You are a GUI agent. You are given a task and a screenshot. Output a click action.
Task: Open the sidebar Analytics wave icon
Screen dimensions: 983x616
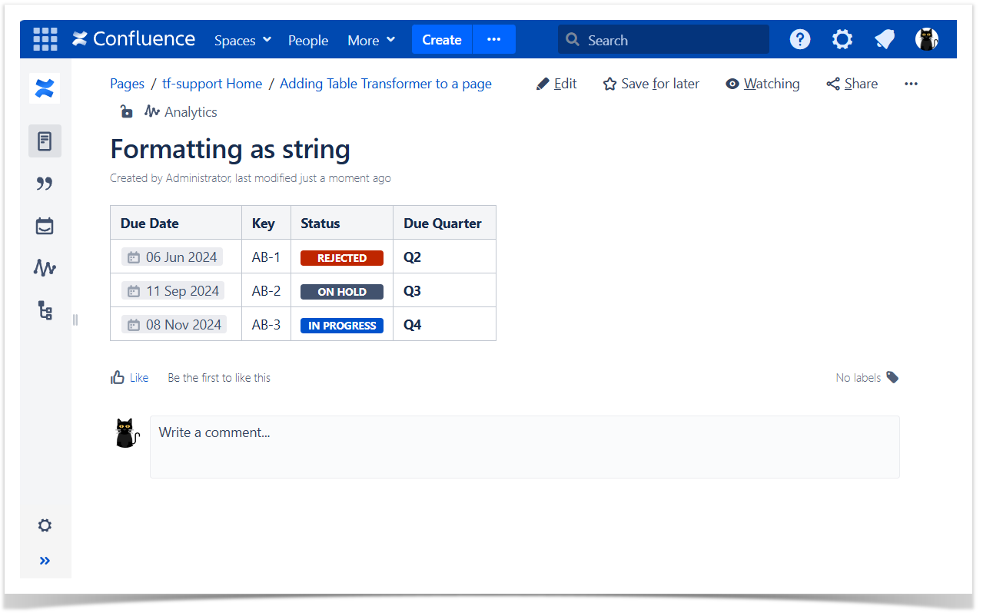pos(45,268)
